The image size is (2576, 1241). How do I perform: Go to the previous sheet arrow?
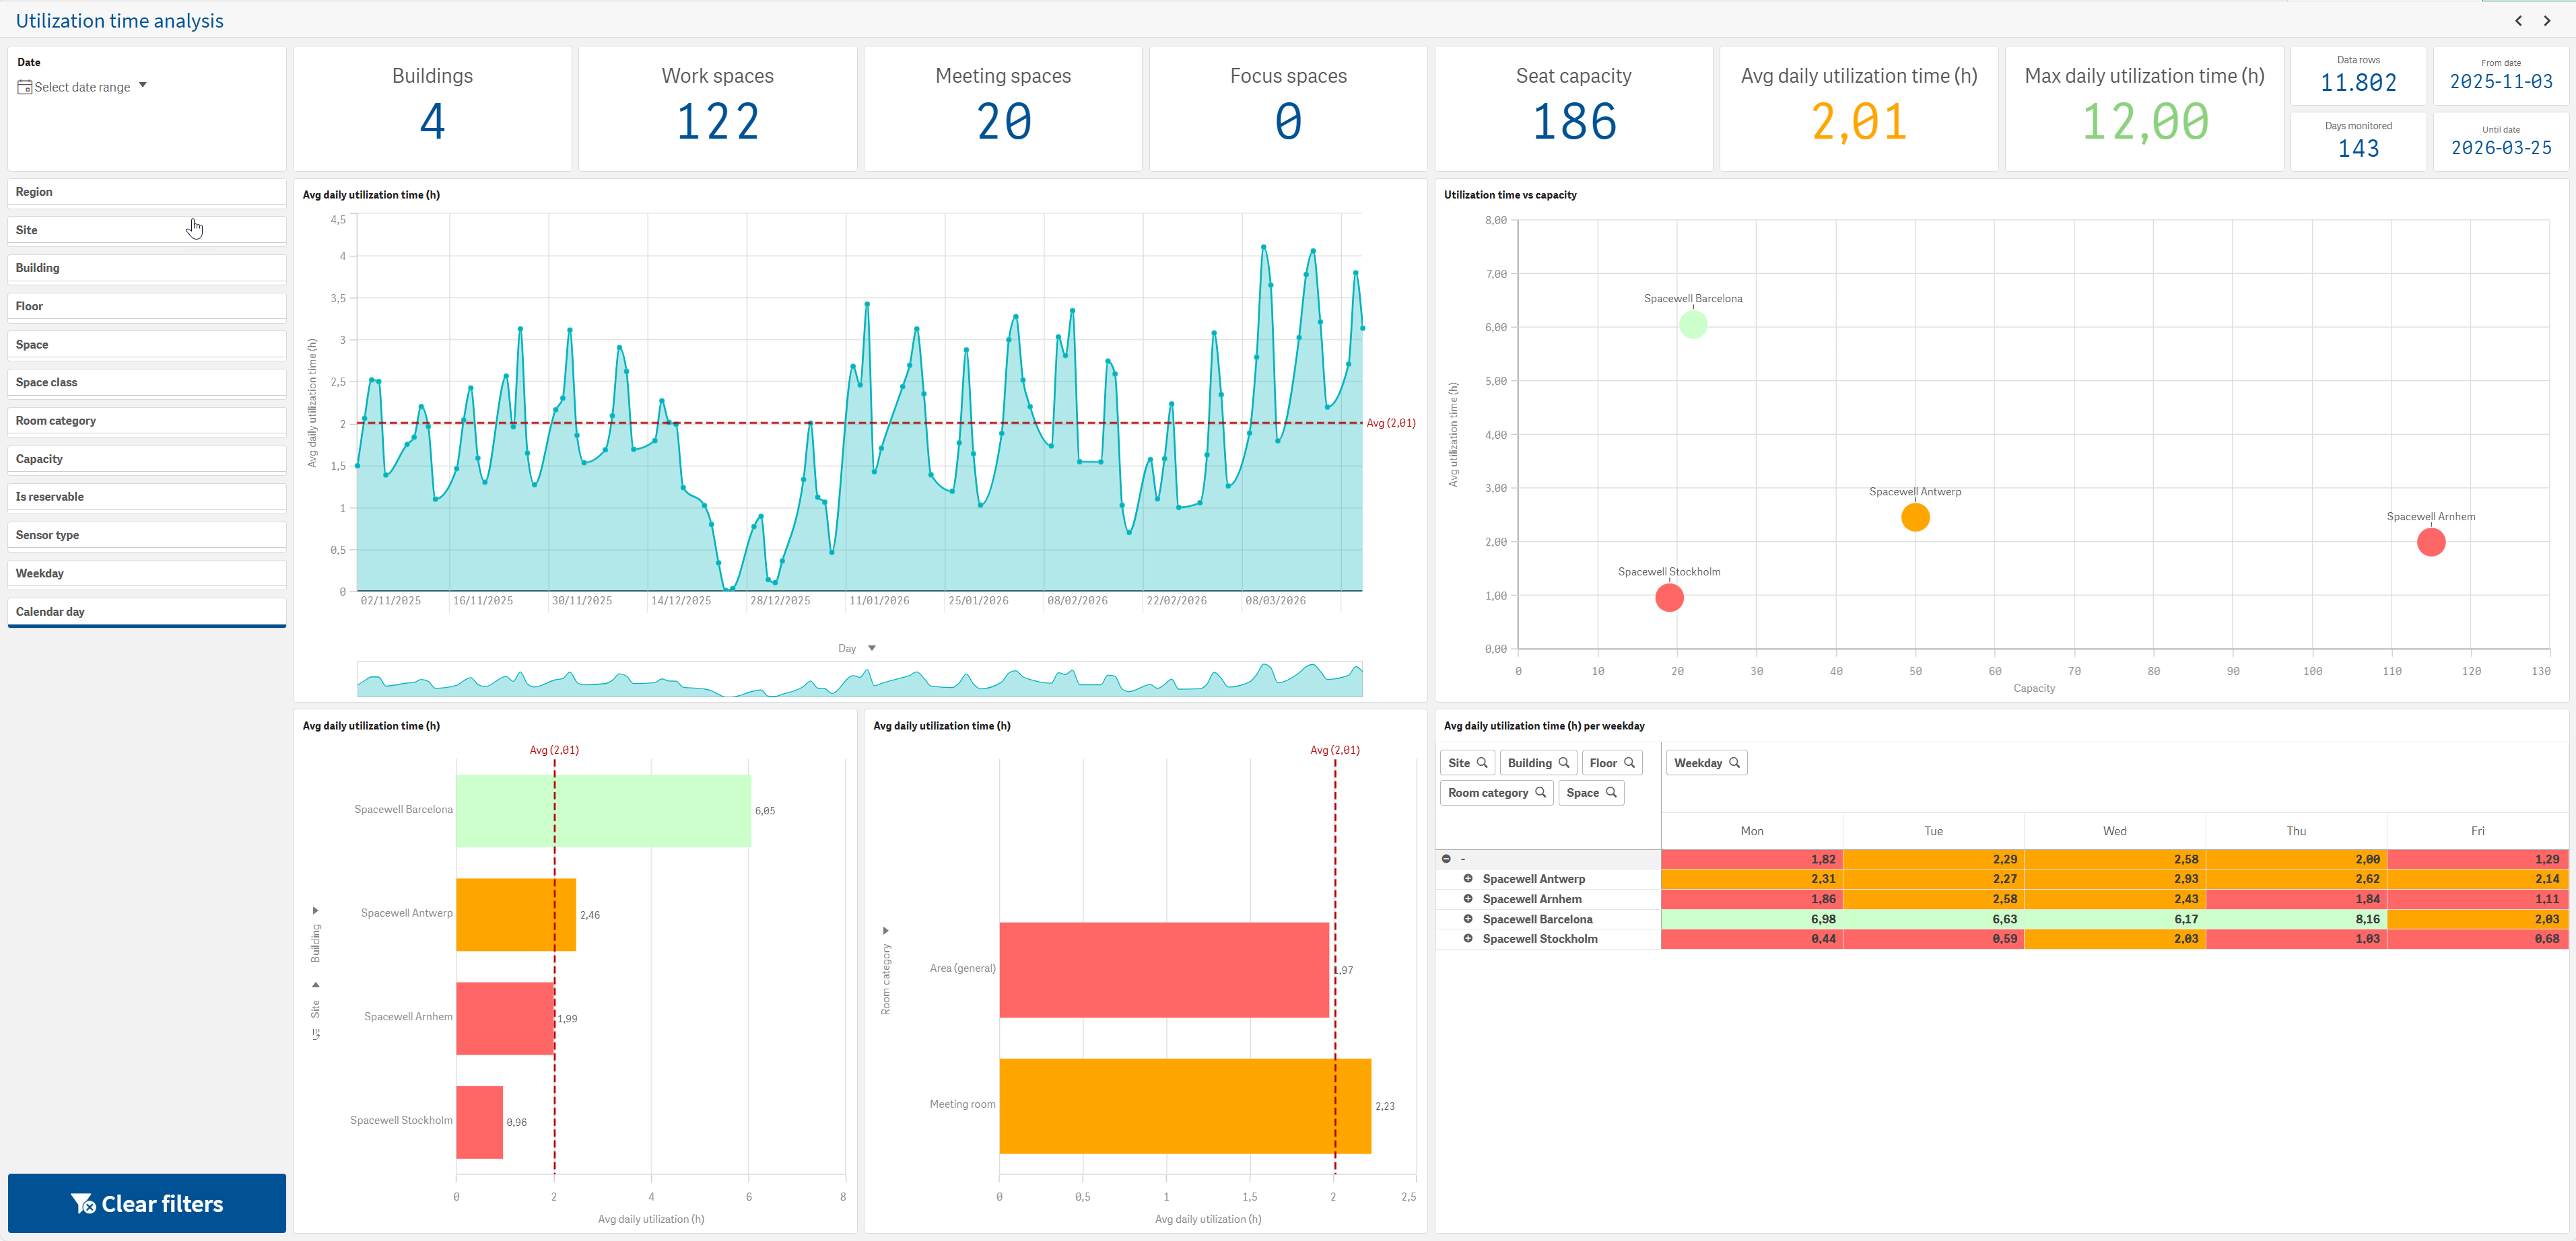[2518, 21]
